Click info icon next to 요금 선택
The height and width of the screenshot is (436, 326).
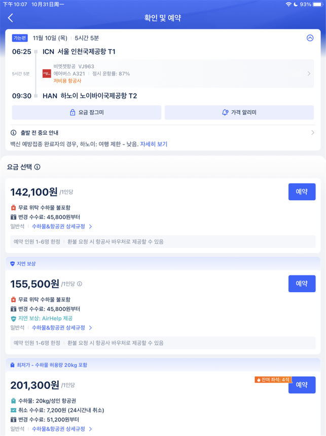pos(37,167)
